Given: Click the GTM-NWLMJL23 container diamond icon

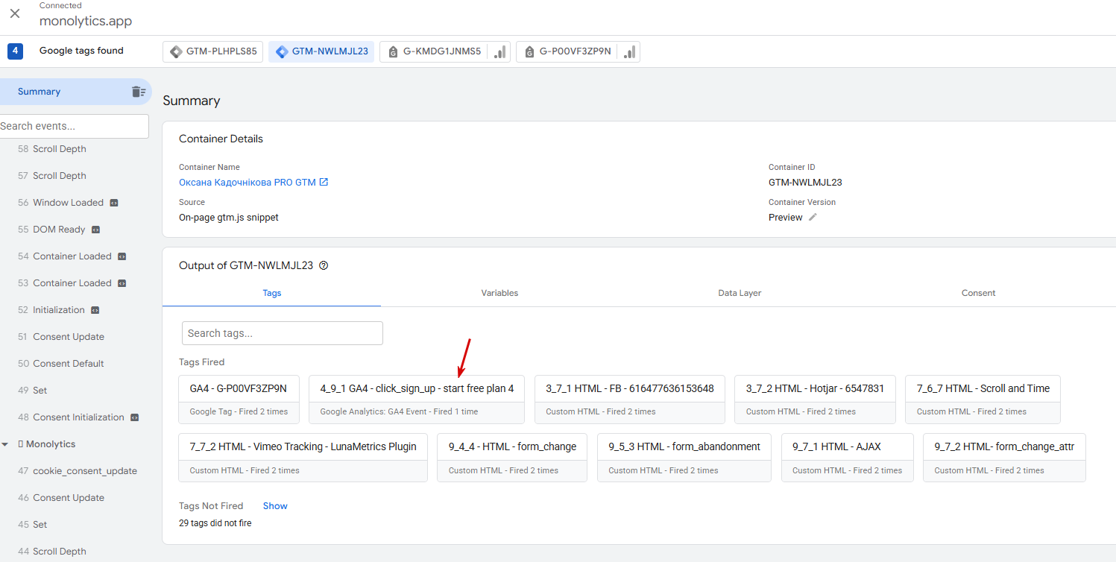Looking at the screenshot, I should pos(282,51).
